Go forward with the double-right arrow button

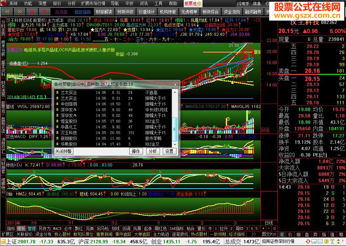click(19, 11)
